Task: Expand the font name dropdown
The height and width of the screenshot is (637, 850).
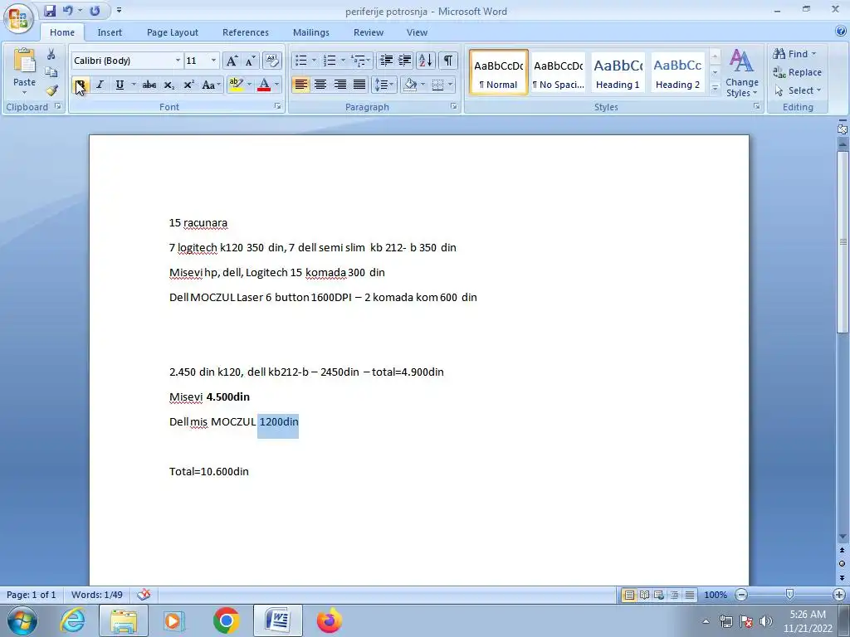Action: pyautogui.click(x=178, y=61)
